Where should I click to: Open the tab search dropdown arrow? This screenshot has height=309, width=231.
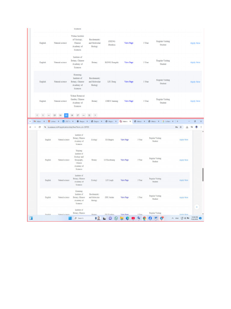(x=30, y=121)
